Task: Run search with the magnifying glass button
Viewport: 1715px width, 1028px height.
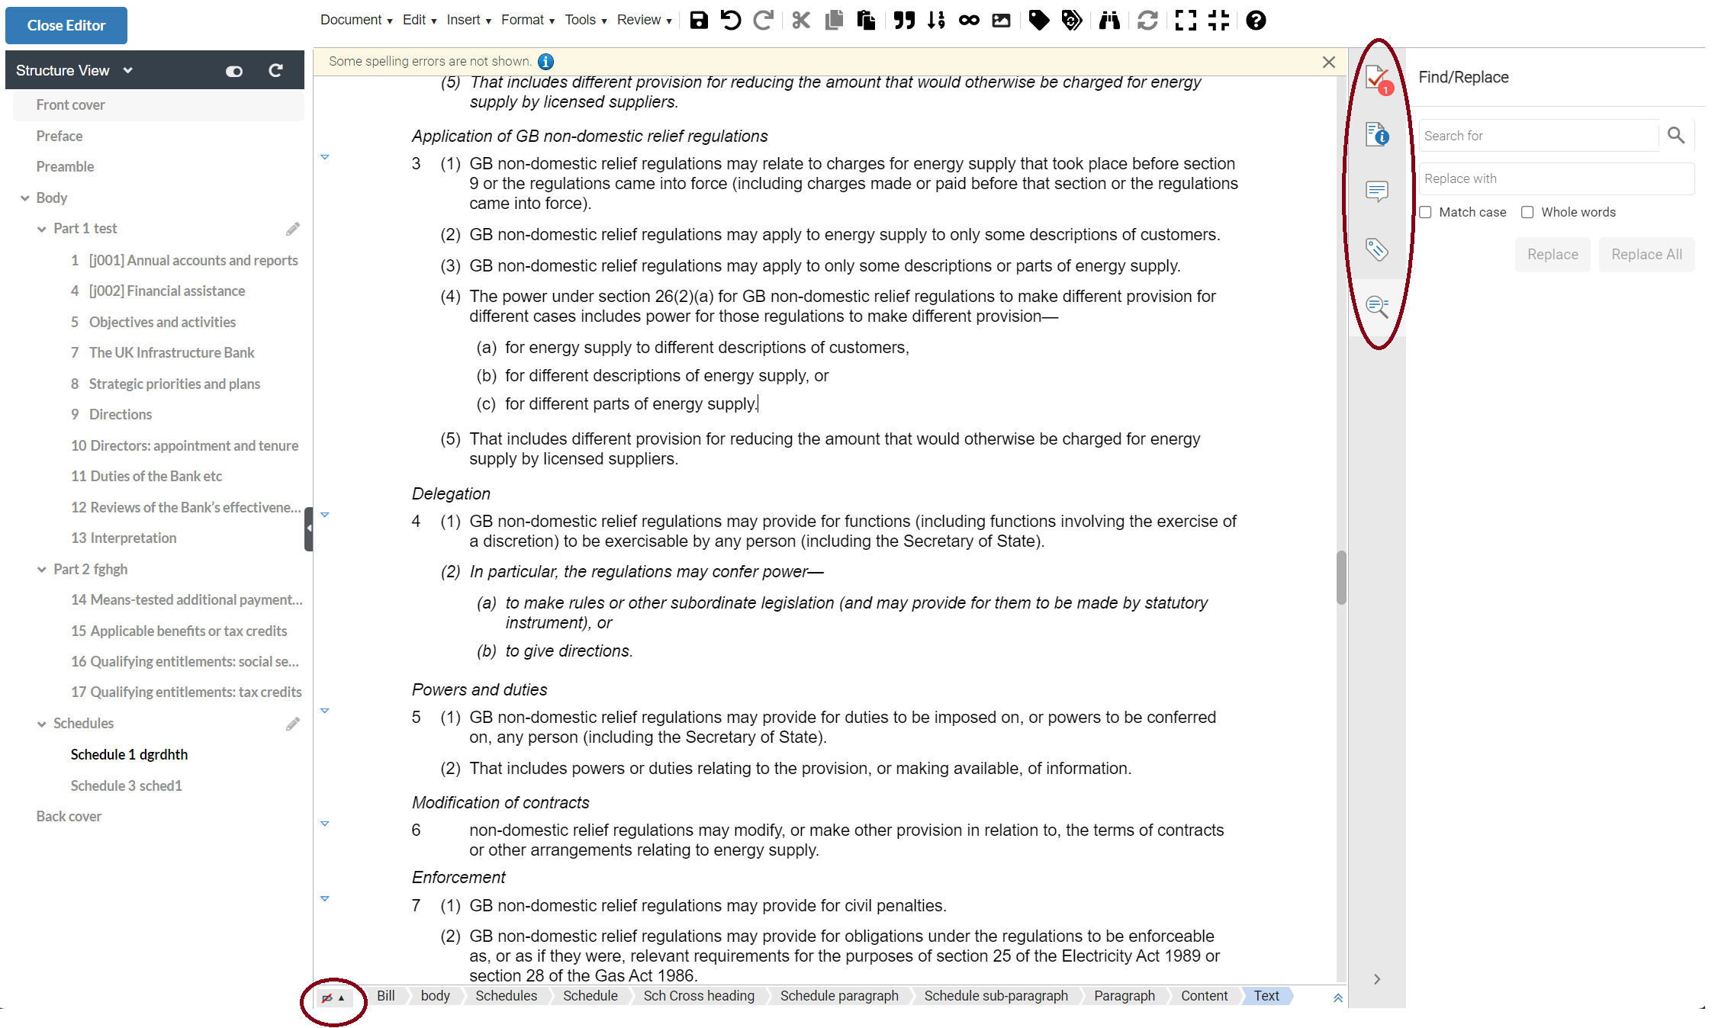Action: pyautogui.click(x=1676, y=136)
